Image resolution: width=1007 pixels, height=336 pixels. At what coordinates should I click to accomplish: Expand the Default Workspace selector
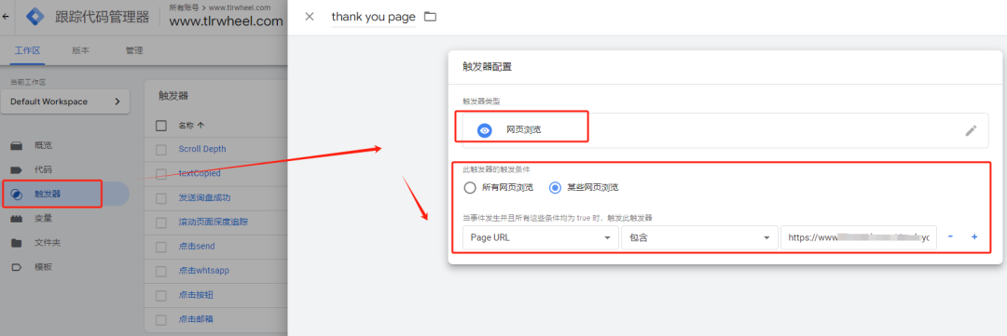(65, 101)
